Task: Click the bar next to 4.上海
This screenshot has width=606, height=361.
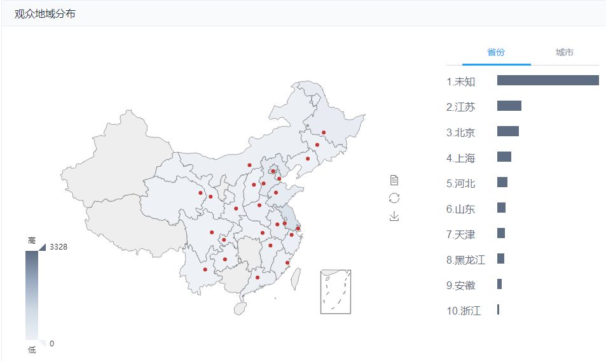Action: click(504, 157)
